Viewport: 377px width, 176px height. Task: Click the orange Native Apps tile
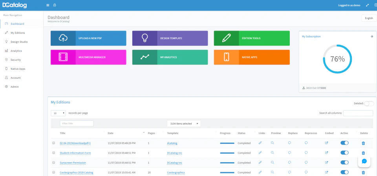[252, 57]
